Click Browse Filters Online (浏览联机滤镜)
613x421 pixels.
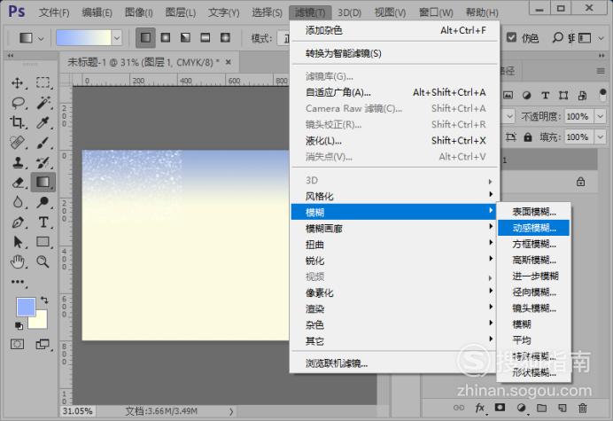pyautogui.click(x=395, y=363)
